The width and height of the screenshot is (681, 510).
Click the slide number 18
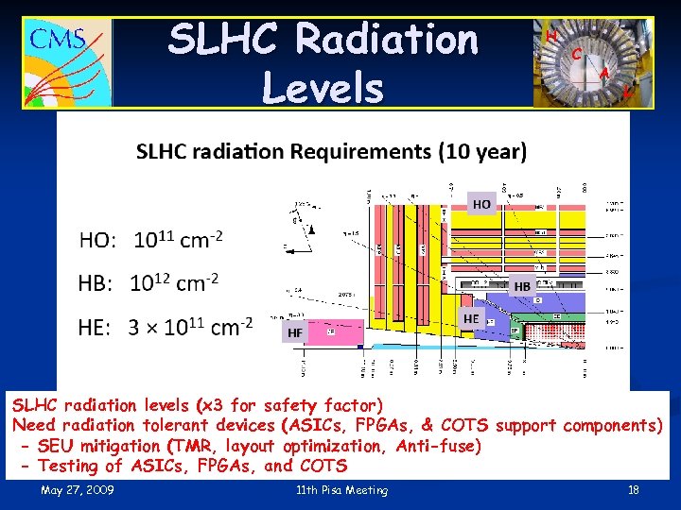pos(634,490)
